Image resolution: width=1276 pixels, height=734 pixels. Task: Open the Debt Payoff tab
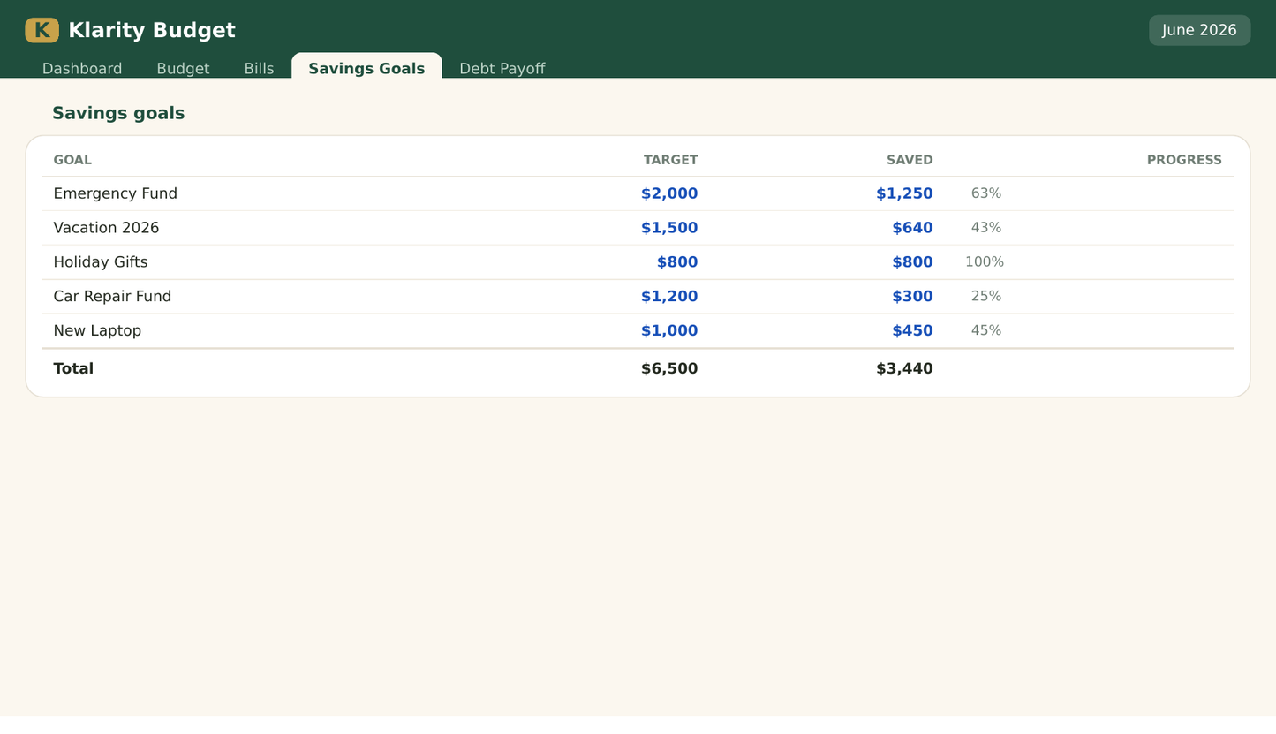click(502, 68)
